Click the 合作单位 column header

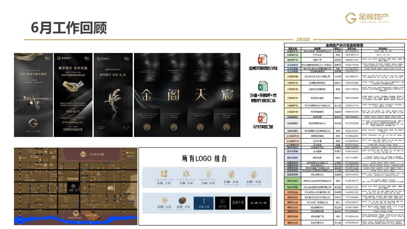click(x=383, y=48)
